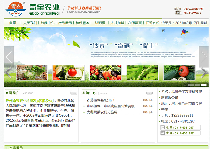This screenshot has height=149, width=210.
Task: Select the first banner pagination indicator
Action: pyautogui.click(x=190, y=85)
